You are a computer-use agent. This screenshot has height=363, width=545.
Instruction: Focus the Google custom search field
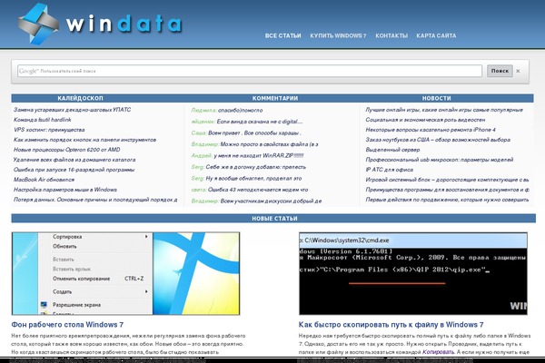click(250, 71)
